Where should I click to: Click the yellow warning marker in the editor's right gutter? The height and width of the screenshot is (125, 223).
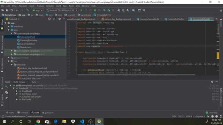click(218, 56)
